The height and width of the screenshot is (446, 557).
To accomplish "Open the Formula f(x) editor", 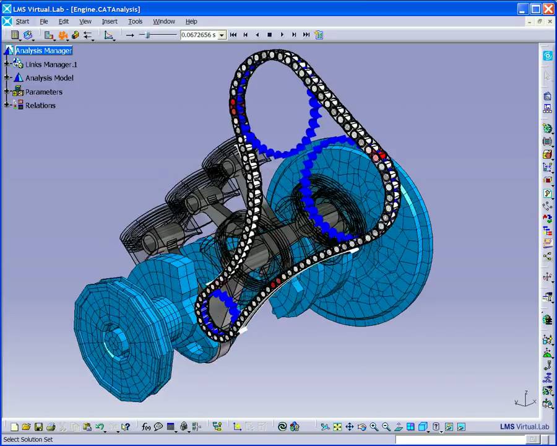I will pyautogui.click(x=145, y=426).
